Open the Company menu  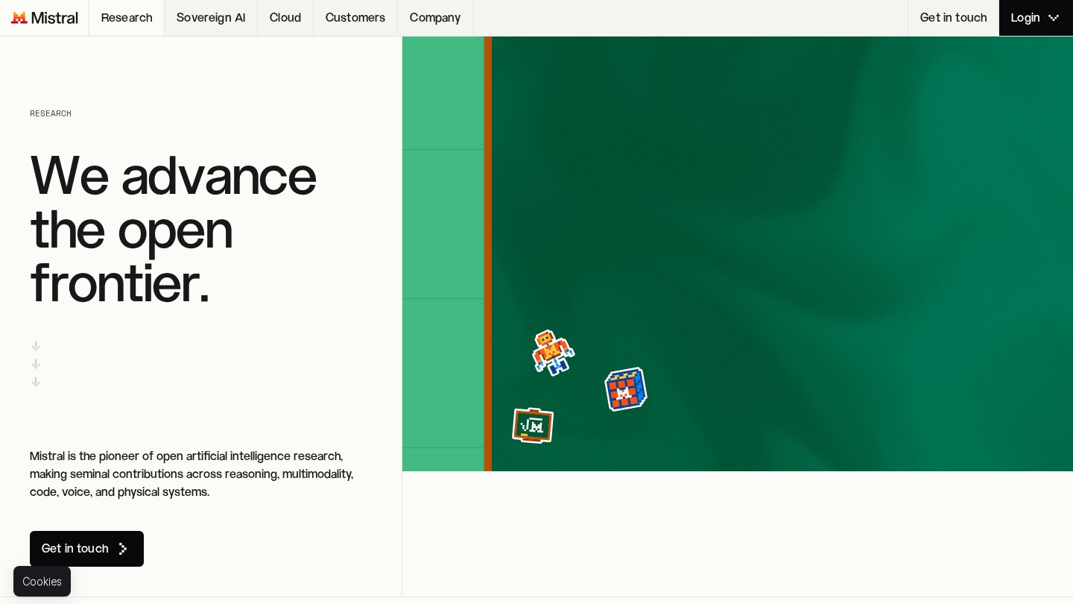435,18
